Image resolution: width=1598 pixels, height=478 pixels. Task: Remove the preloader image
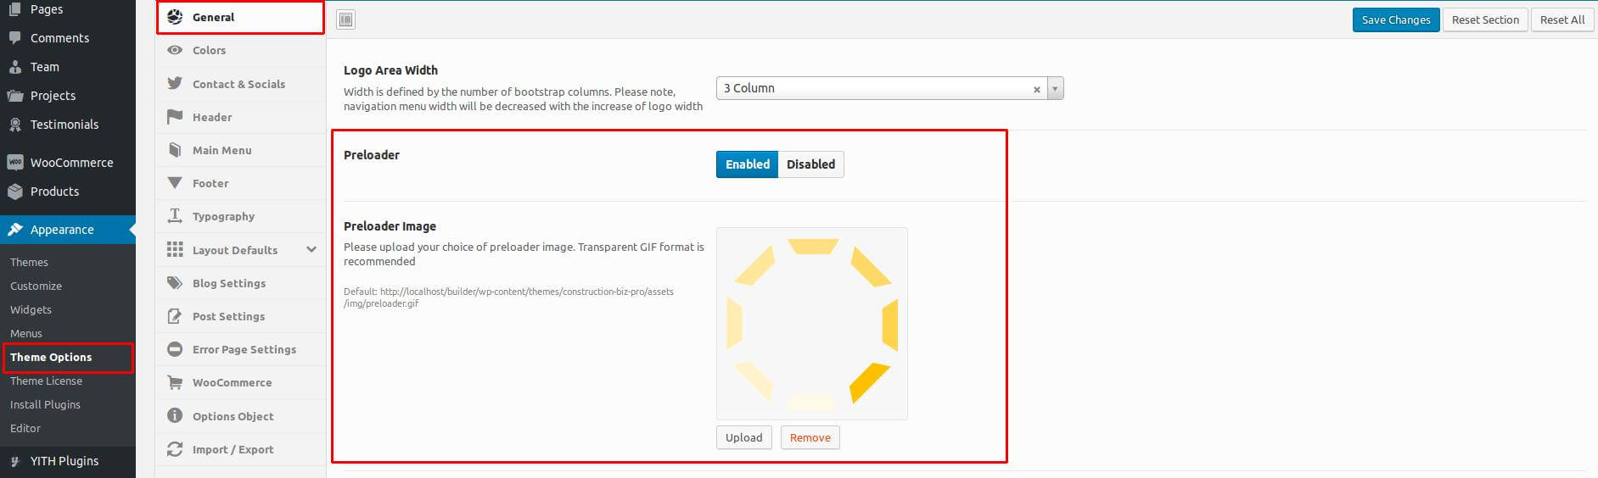coord(810,437)
